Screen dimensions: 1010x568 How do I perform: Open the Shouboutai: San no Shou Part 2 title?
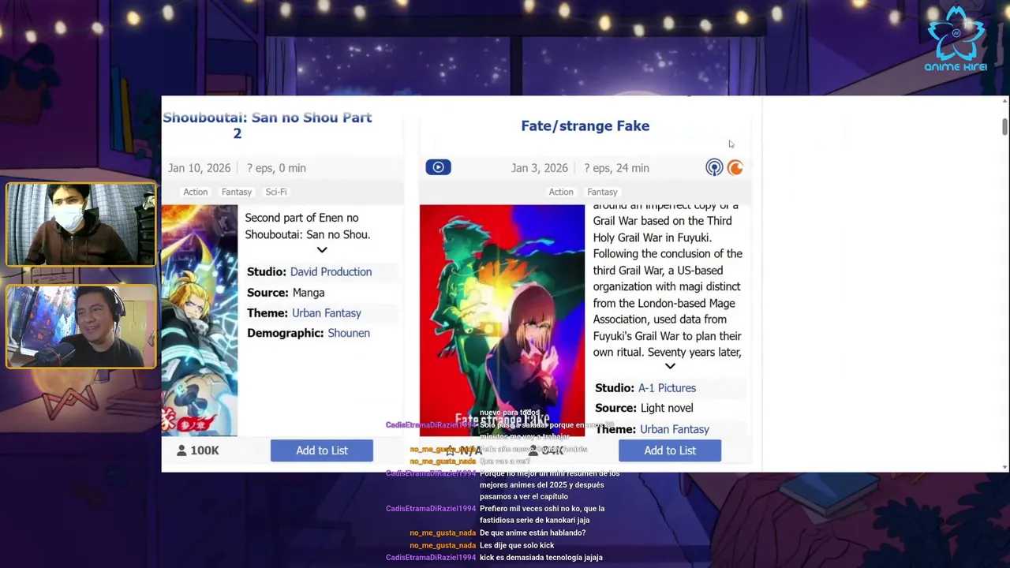click(x=267, y=125)
